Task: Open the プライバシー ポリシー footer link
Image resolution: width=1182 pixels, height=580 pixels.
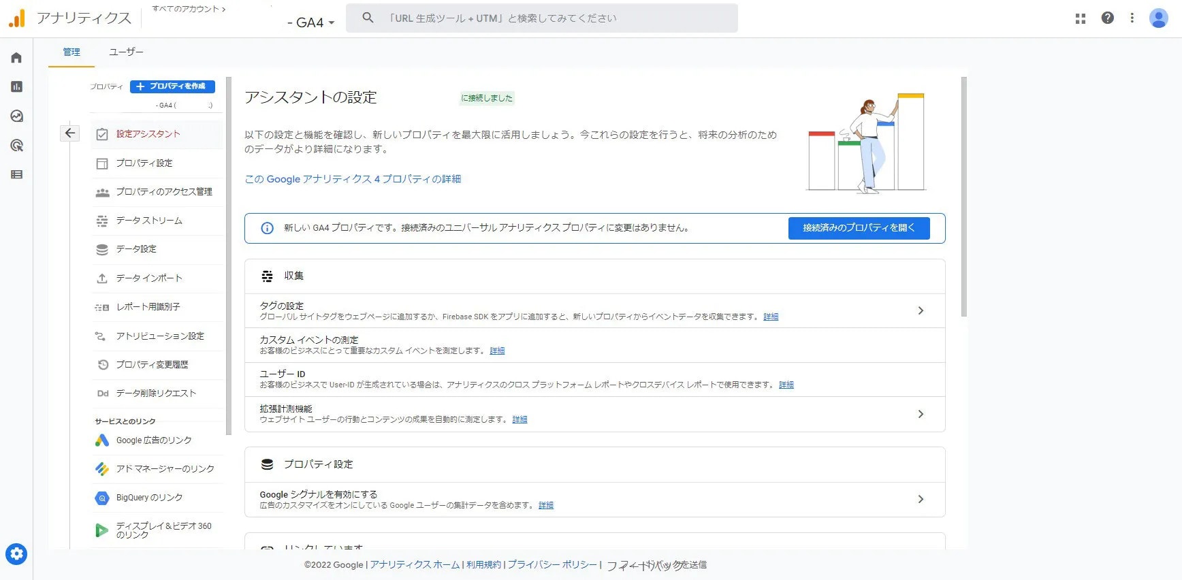Action: click(552, 564)
